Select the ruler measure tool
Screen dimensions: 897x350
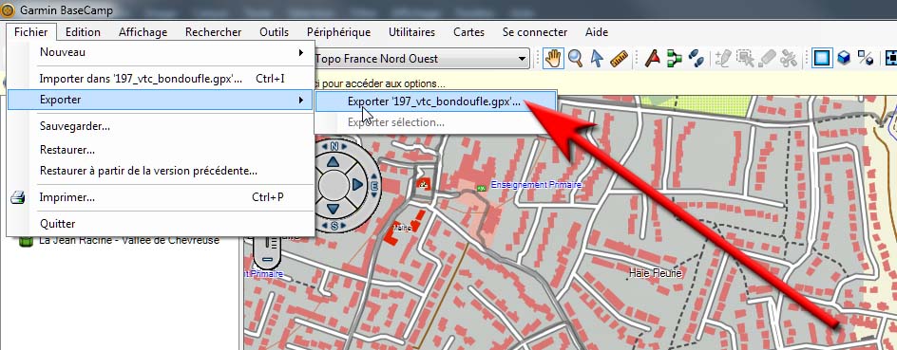tap(619, 58)
